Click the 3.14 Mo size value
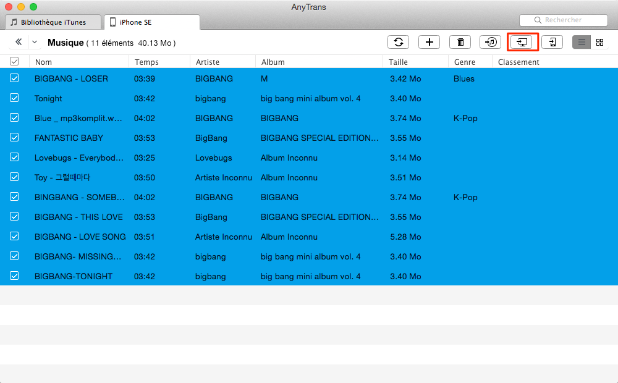This screenshot has width=618, height=383. tap(405, 158)
